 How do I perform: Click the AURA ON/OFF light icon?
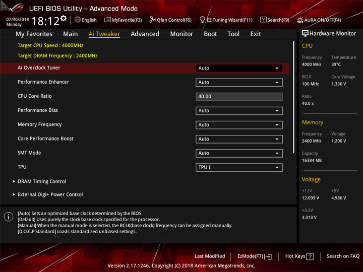click(300, 20)
